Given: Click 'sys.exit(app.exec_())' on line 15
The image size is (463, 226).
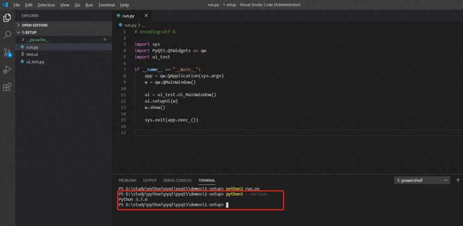Looking at the screenshot, I should pyautogui.click(x=171, y=120).
